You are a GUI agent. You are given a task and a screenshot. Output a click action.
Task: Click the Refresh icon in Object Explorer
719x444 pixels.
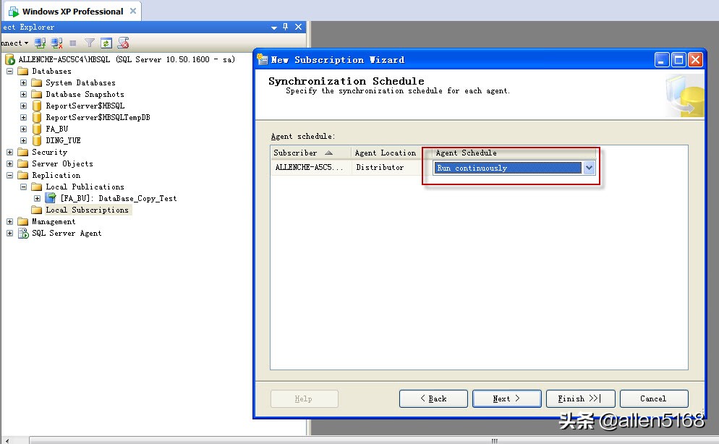click(x=106, y=43)
